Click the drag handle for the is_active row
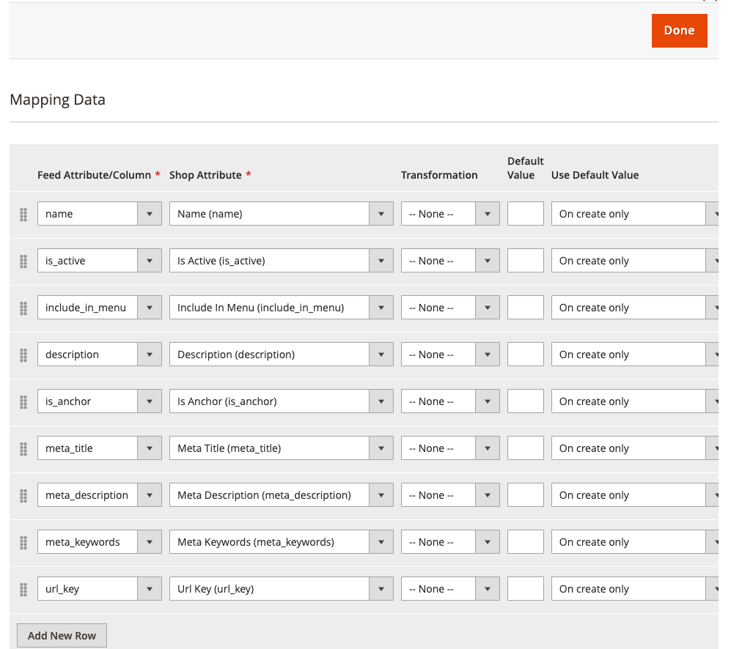This screenshot has height=649, width=731. coord(23,262)
